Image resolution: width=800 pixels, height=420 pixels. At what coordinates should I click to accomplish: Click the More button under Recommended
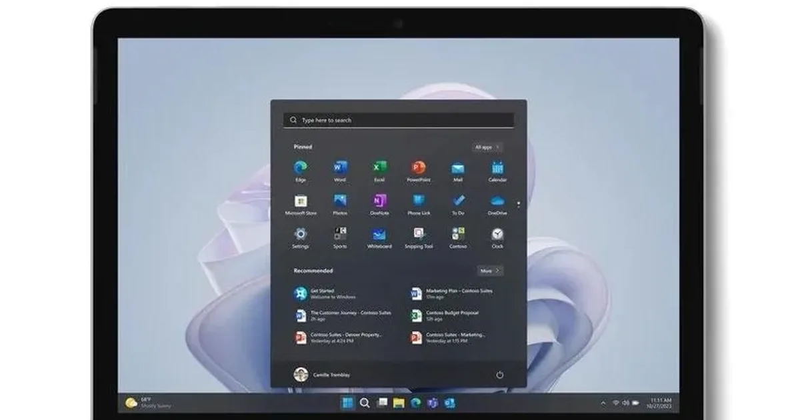491,271
